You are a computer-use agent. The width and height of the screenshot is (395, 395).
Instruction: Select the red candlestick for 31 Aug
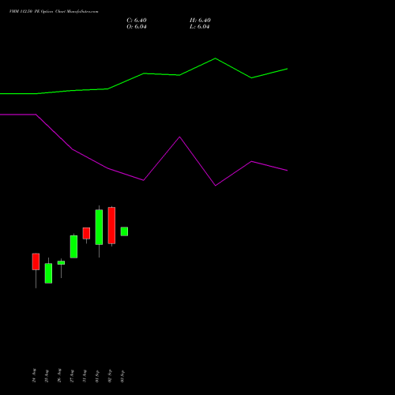point(86,233)
